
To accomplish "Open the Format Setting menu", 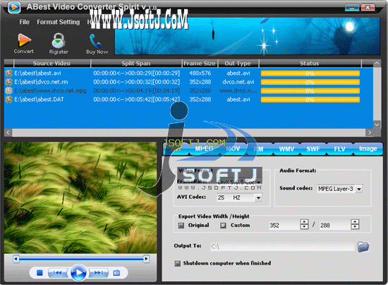I will click(x=59, y=22).
